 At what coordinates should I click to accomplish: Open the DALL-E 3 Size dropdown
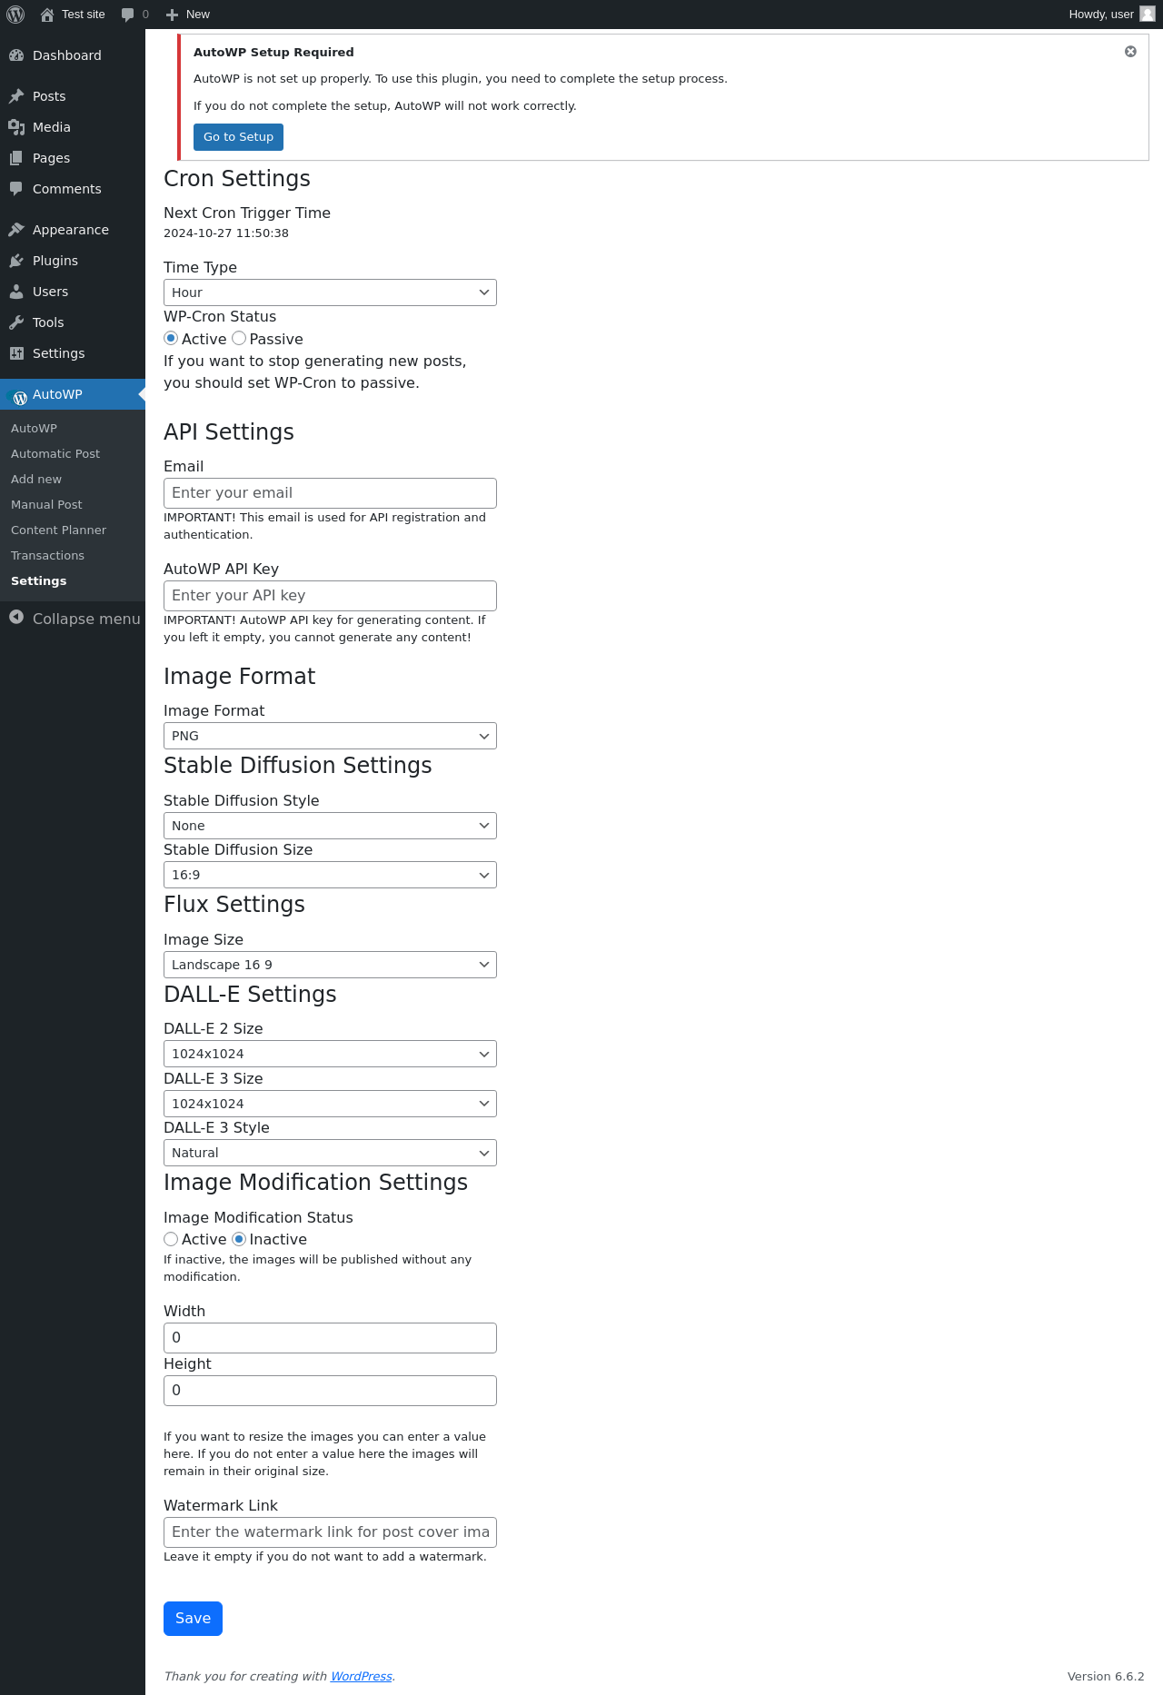(x=330, y=1104)
